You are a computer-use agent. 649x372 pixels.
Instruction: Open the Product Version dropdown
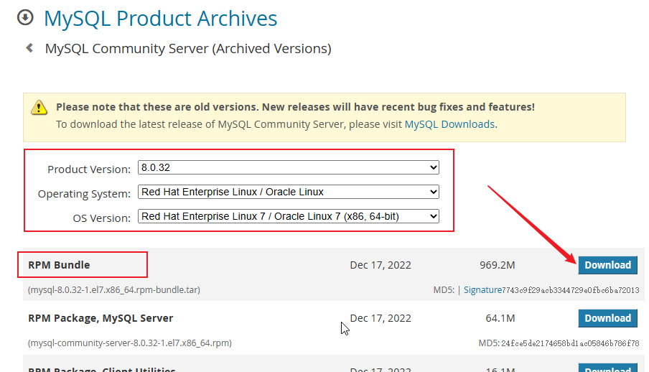289,167
